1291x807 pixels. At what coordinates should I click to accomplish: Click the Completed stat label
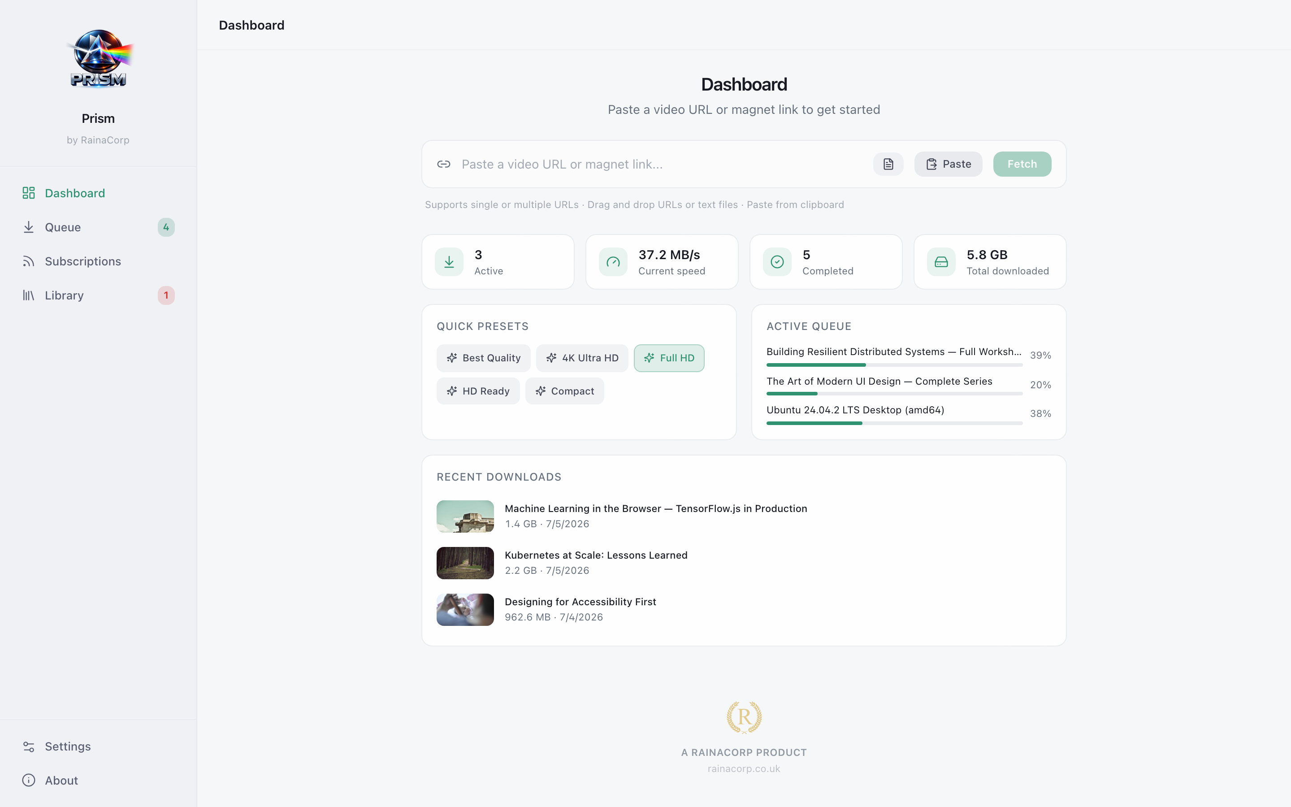(828, 271)
